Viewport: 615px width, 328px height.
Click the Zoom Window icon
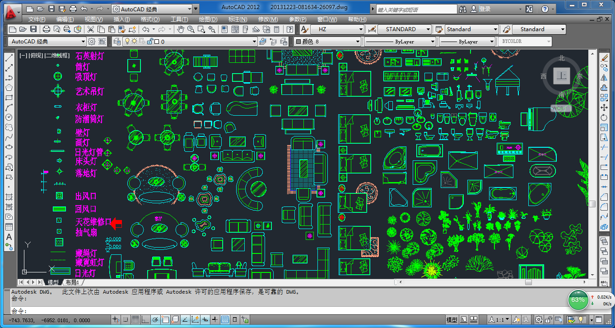pos(201,29)
